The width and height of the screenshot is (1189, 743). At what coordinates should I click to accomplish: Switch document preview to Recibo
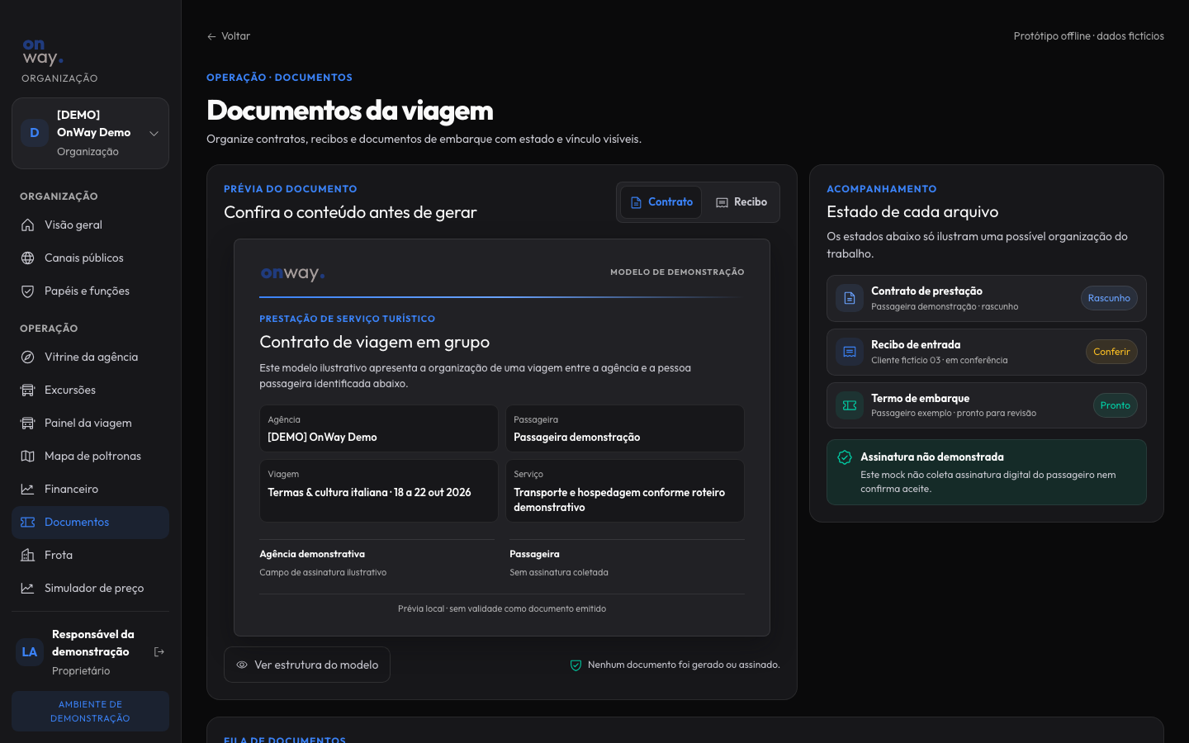pos(741,202)
